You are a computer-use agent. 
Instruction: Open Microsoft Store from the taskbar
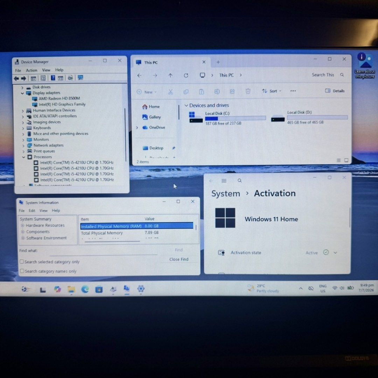99,289
